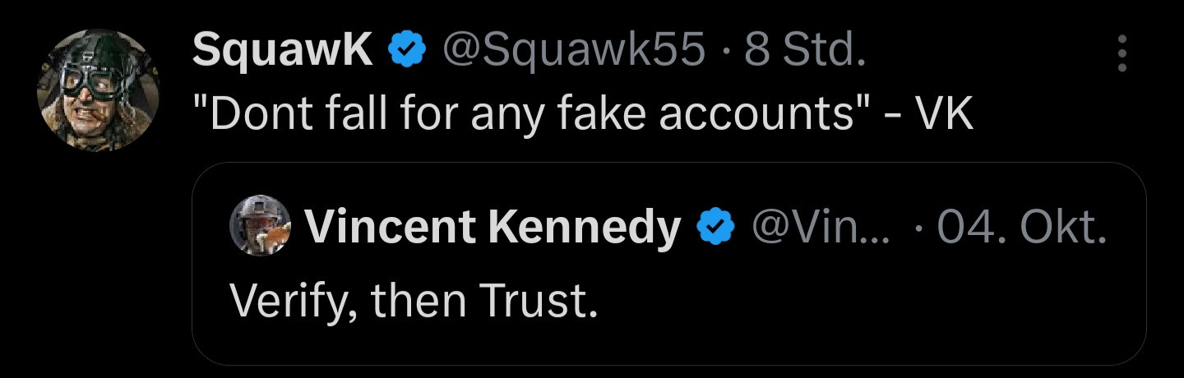Click Vincent Kennedy's small profile avatar
Viewport: 1184px width, 378px height.
tap(260, 227)
